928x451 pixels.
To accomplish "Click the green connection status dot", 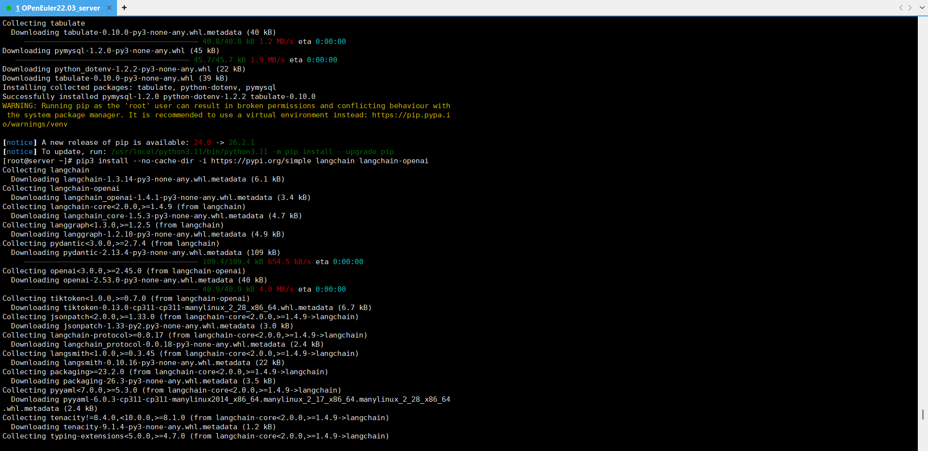I will [9, 8].
